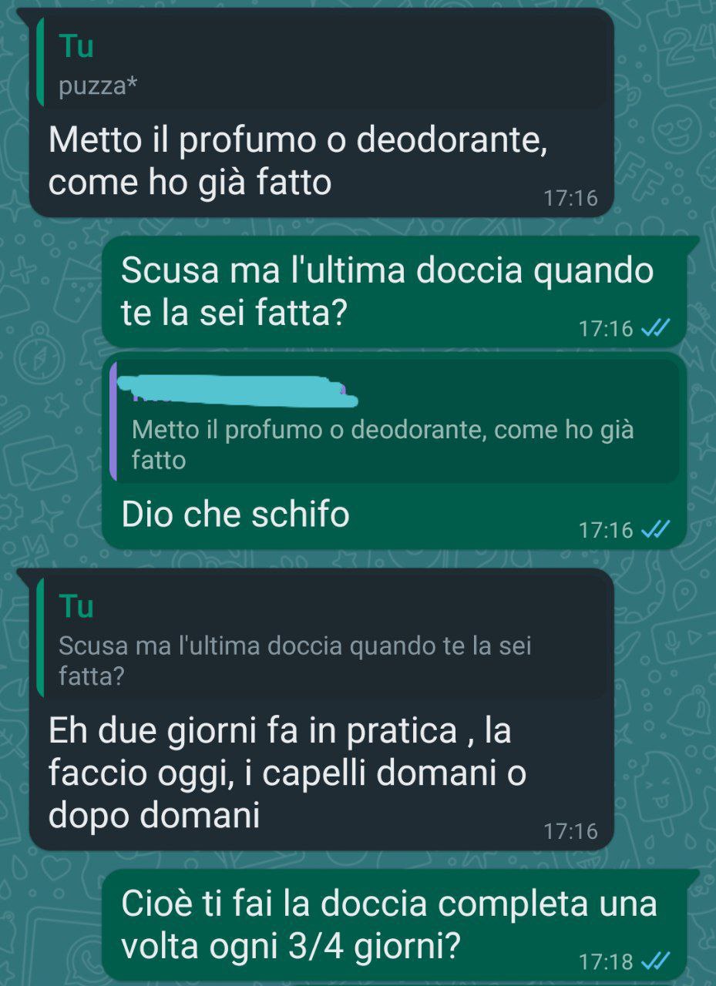
Task: Click the 17:18 timestamp on the last message
Action: coord(606,962)
